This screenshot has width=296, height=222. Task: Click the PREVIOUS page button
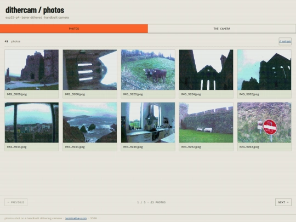click(x=16, y=202)
